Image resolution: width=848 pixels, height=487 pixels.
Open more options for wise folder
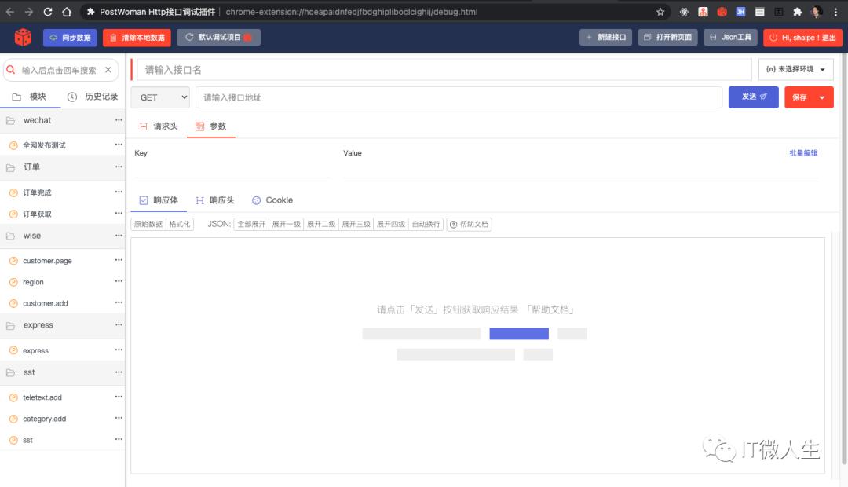point(119,236)
